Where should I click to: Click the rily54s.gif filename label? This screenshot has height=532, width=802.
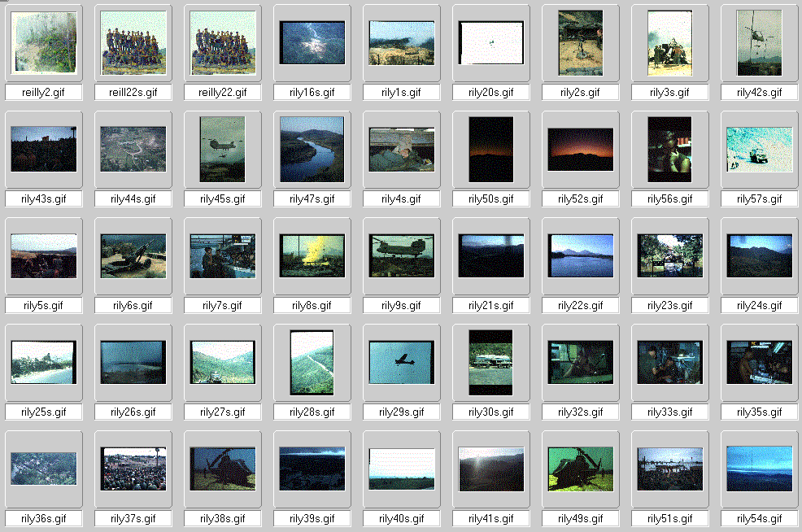click(x=760, y=519)
